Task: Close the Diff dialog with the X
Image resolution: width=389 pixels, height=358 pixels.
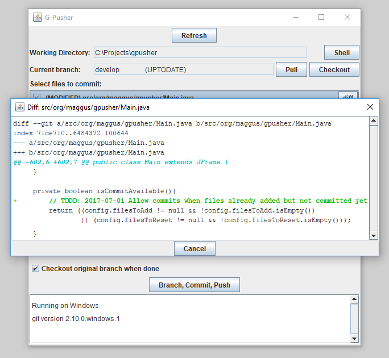Action: click(370, 107)
